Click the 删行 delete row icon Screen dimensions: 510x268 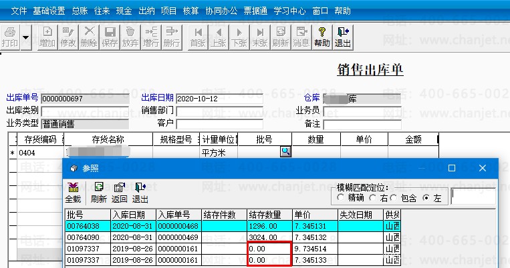point(172,37)
